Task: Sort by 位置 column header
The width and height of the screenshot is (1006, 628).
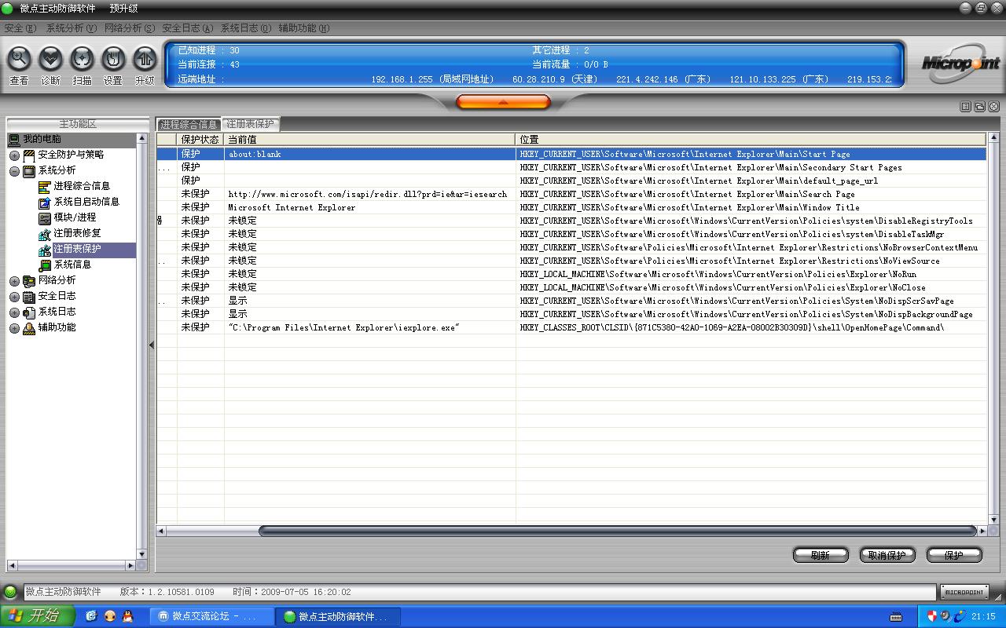Action: point(751,139)
